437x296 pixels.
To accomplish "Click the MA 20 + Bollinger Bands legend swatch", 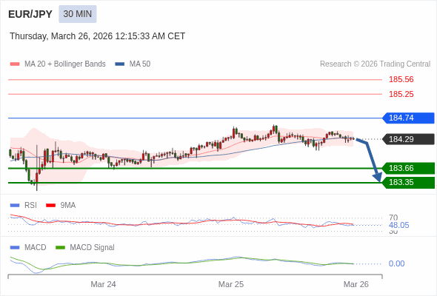I will [x=15, y=64].
